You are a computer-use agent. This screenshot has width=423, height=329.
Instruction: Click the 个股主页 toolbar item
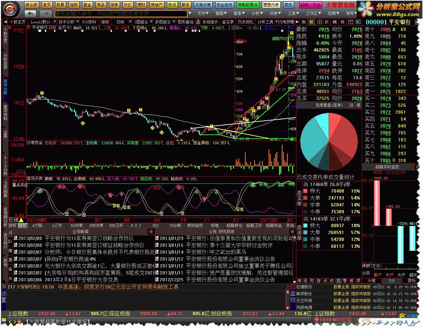tap(17, 22)
